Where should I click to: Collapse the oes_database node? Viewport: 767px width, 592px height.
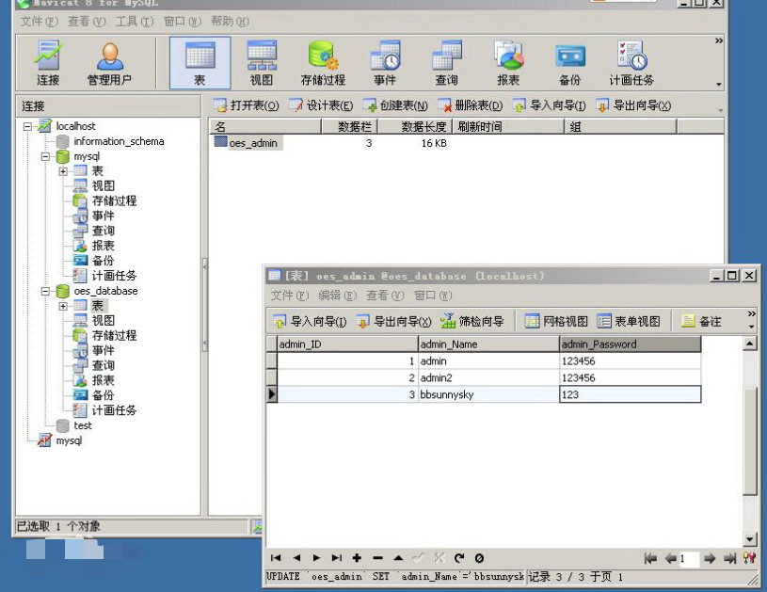(45, 291)
